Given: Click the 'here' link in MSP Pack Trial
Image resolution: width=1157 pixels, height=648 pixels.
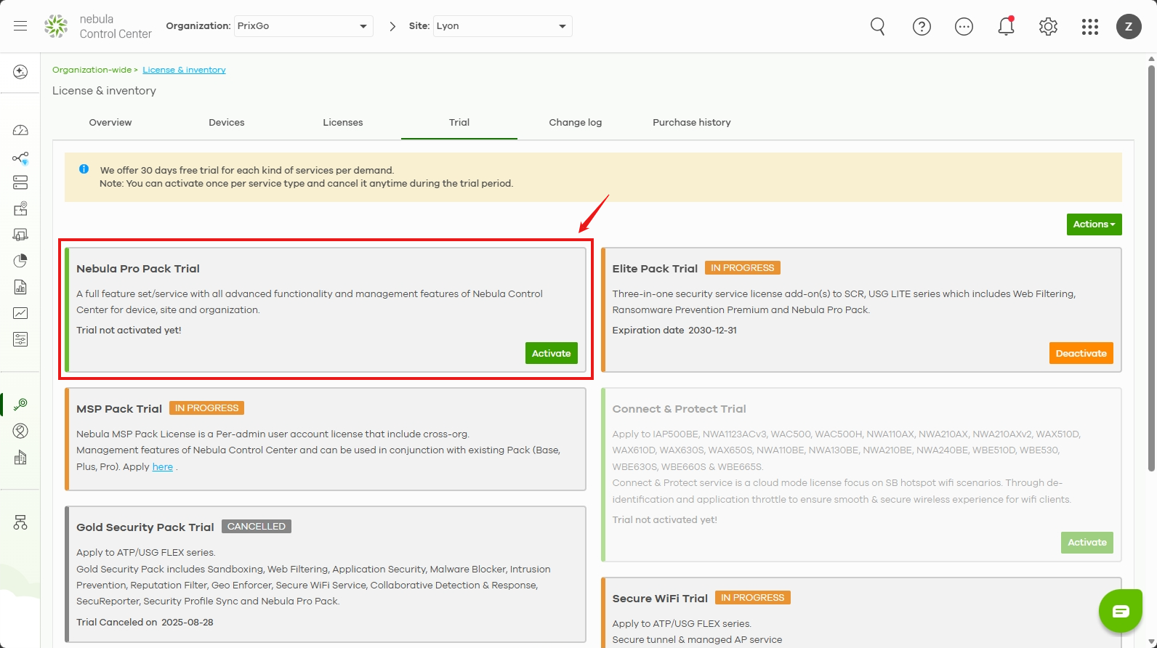Looking at the screenshot, I should (x=163, y=466).
